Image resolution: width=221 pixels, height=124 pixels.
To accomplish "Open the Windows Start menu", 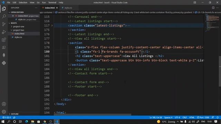I will (x=3, y=122).
